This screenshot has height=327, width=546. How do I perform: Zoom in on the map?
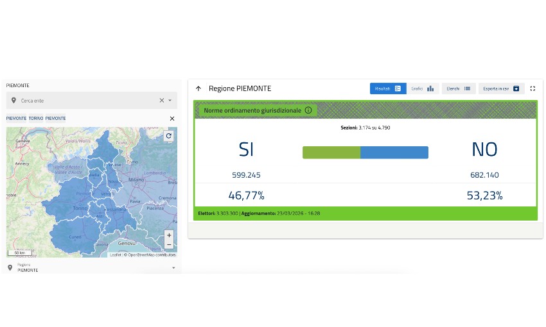click(169, 235)
